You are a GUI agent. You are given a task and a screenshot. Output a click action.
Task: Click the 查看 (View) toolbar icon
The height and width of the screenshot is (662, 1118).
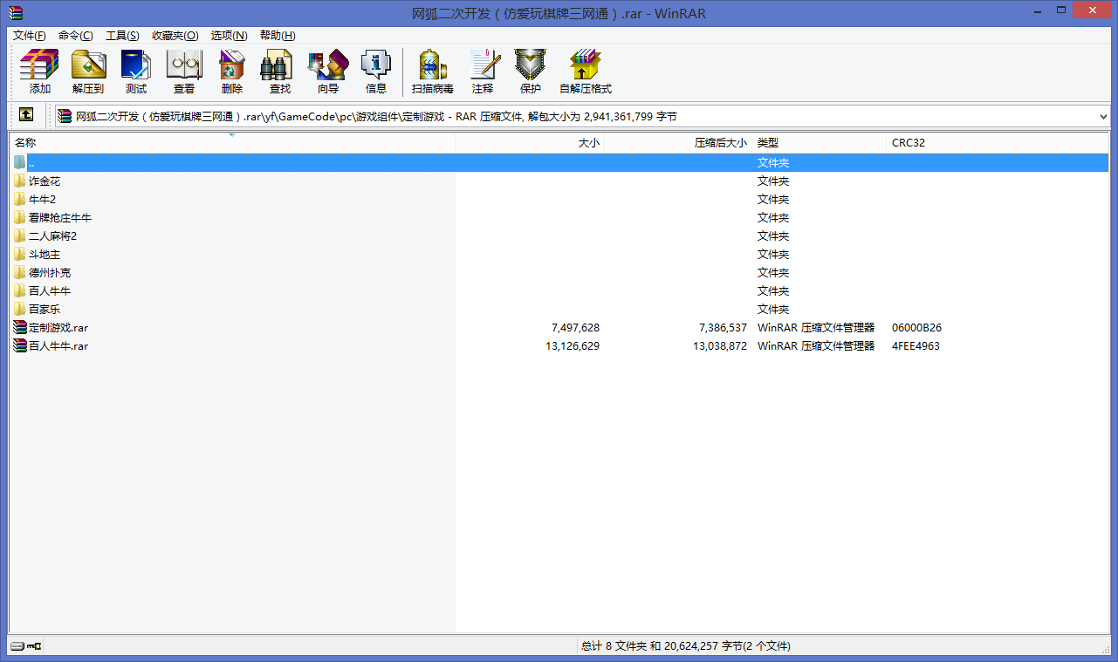(x=184, y=71)
